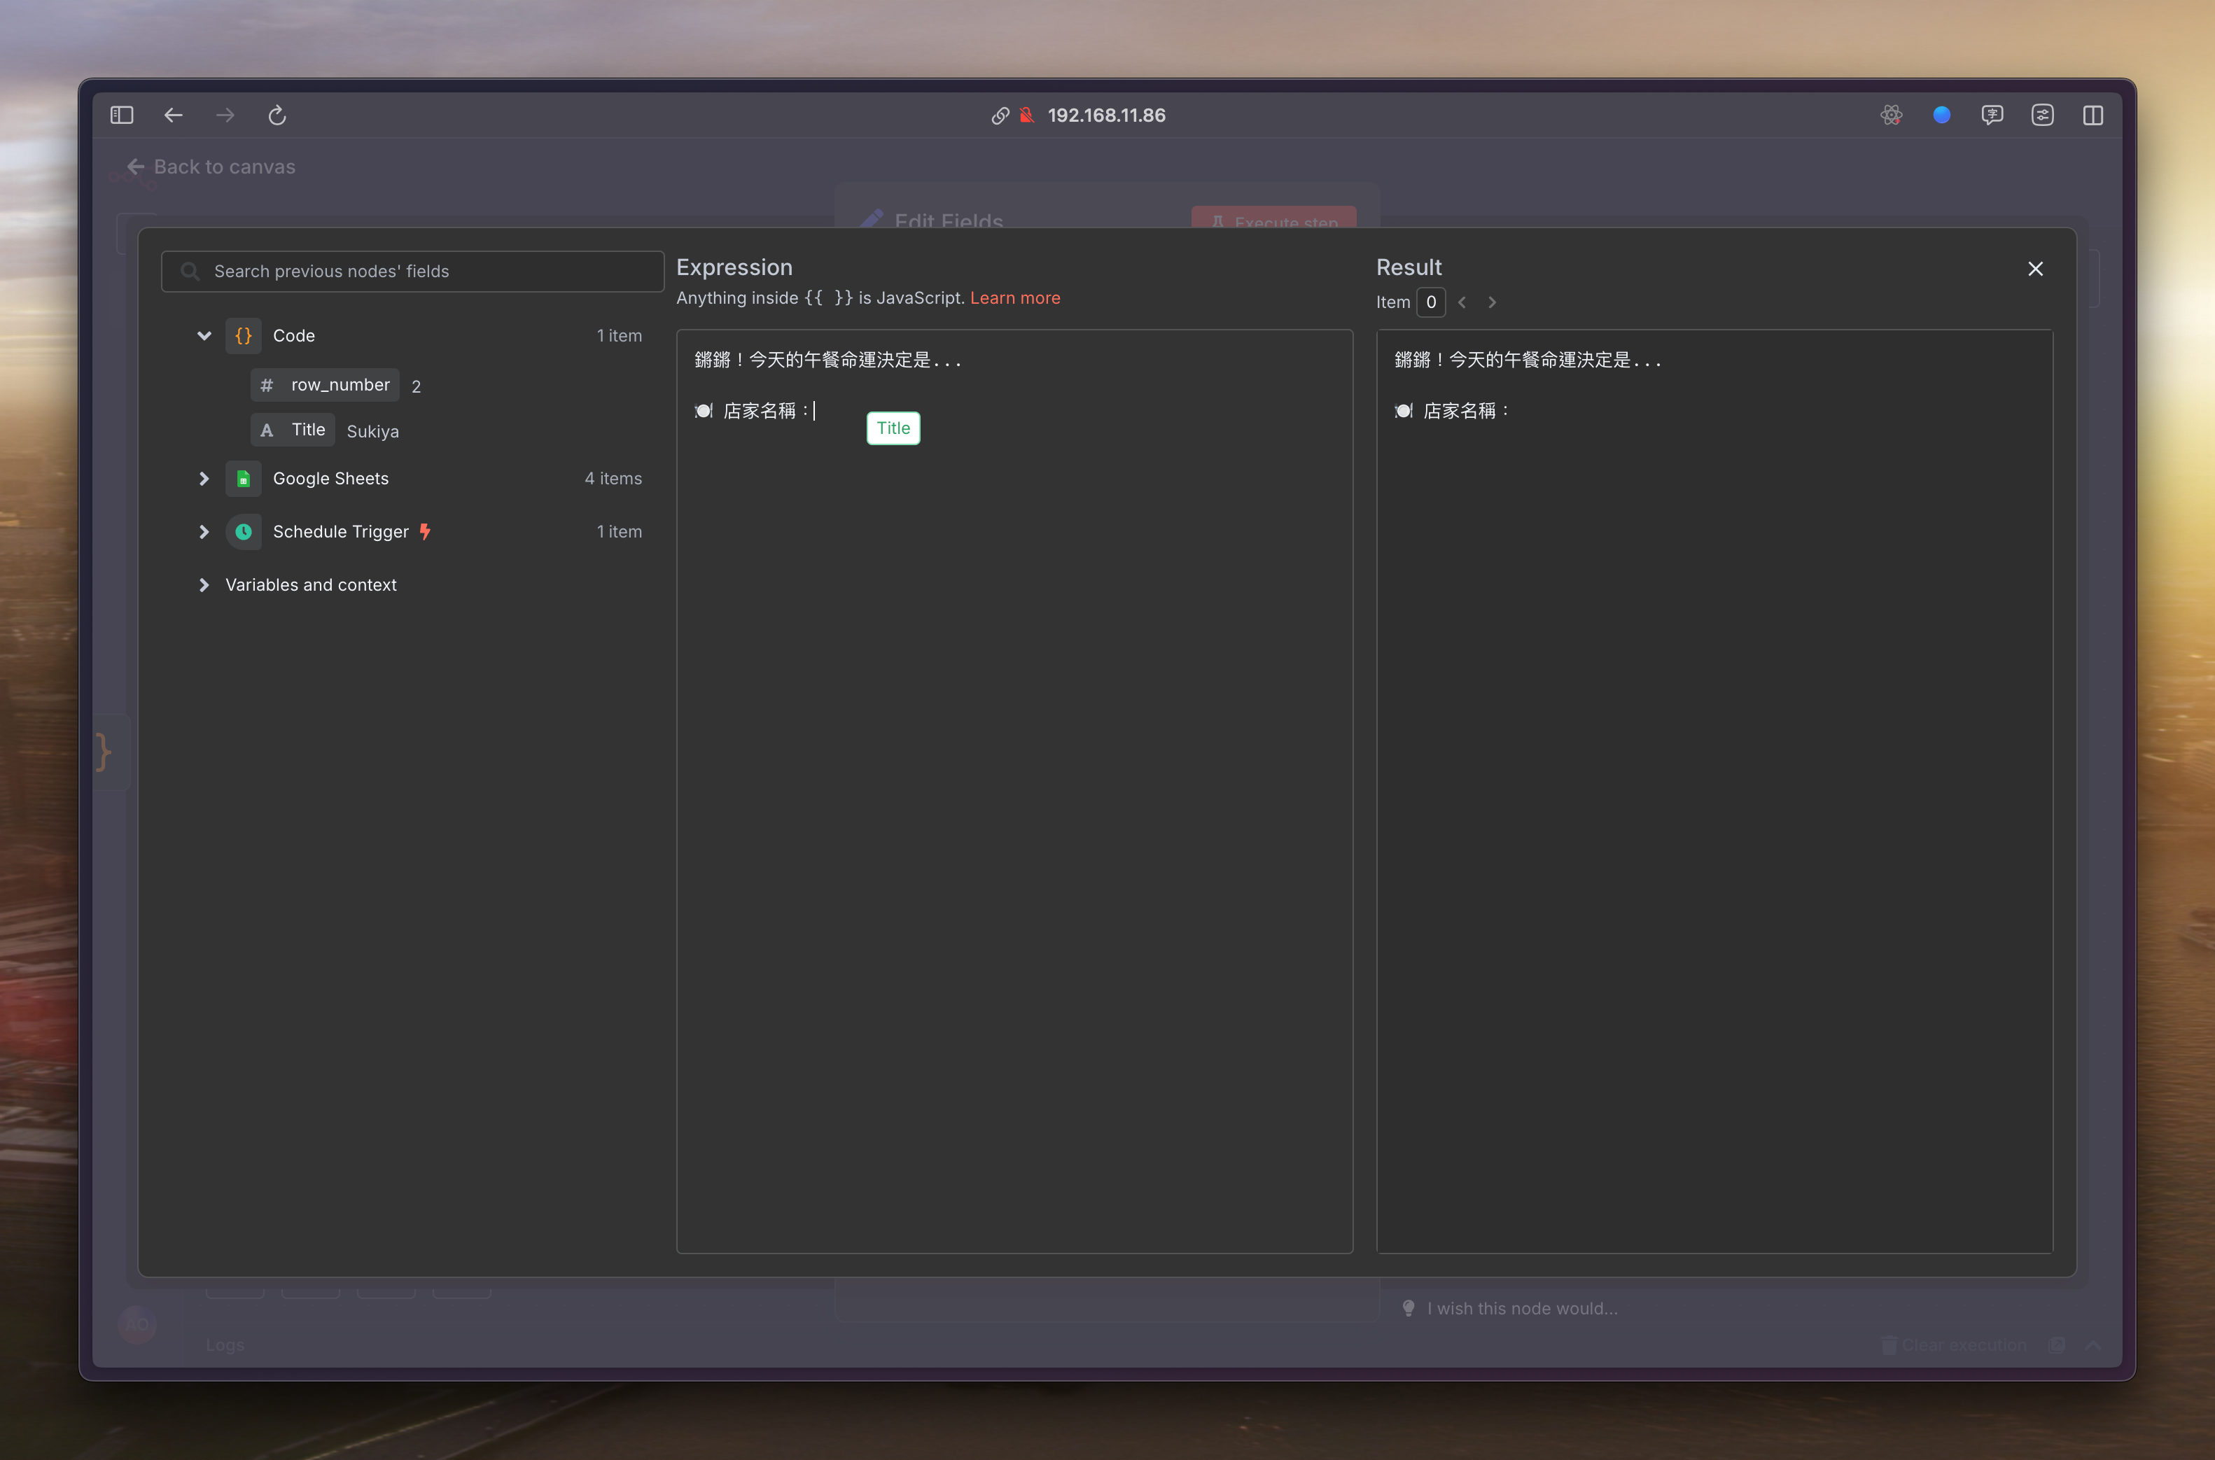
Task: Collapse the Code node tree
Action: click(204, 335)
